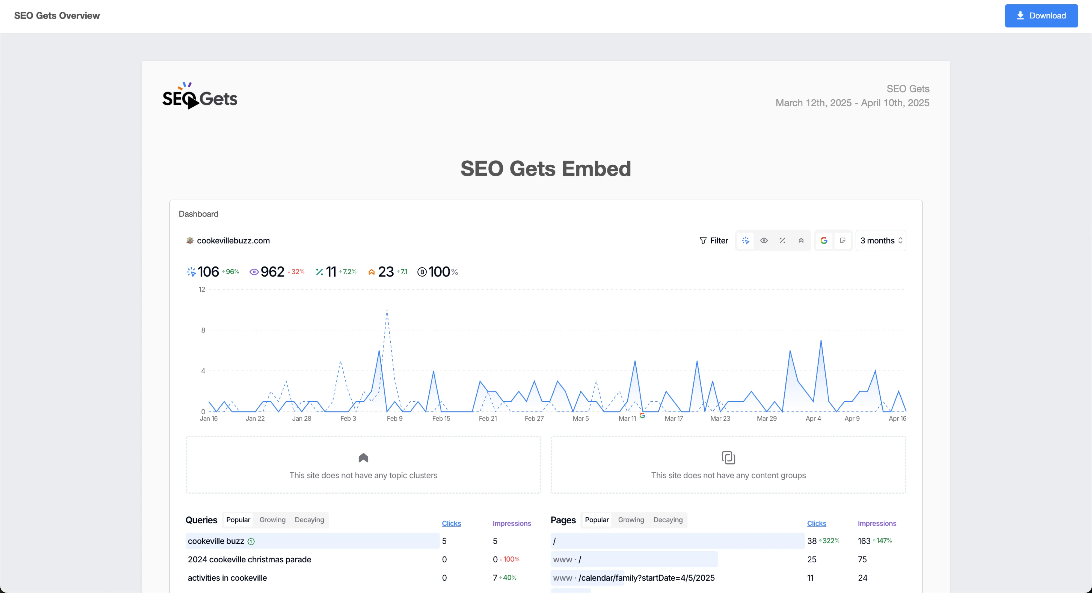Sort Pages by Impressions column link
This screenshot has height=593, width=1092.
pyautogui.click(x=877, y=523)
